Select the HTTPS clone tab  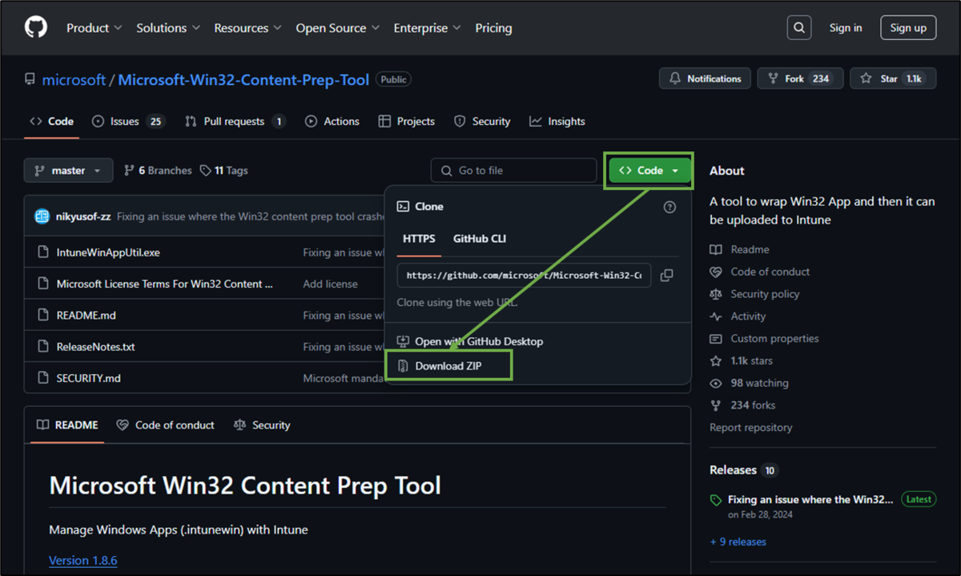(x=419, y=239)
